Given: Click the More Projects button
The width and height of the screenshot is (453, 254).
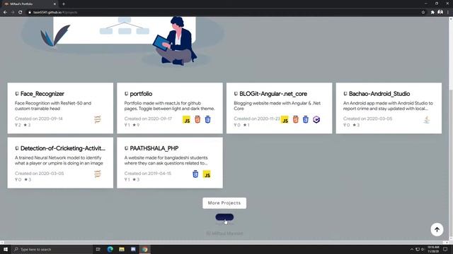Looking at the screenshot, I should (224, 203).
